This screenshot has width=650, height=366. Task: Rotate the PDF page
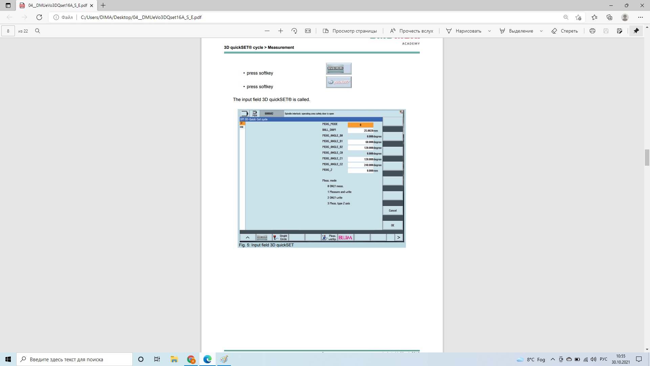pos(294,31)
